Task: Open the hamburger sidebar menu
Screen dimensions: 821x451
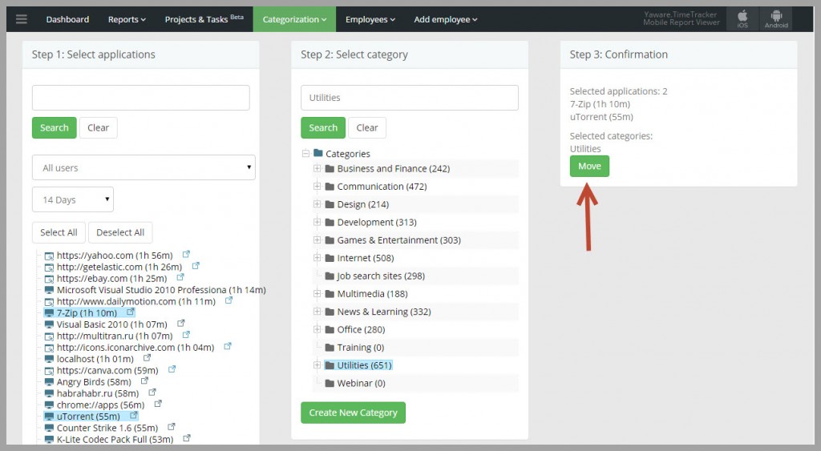Action: [22, 19]
